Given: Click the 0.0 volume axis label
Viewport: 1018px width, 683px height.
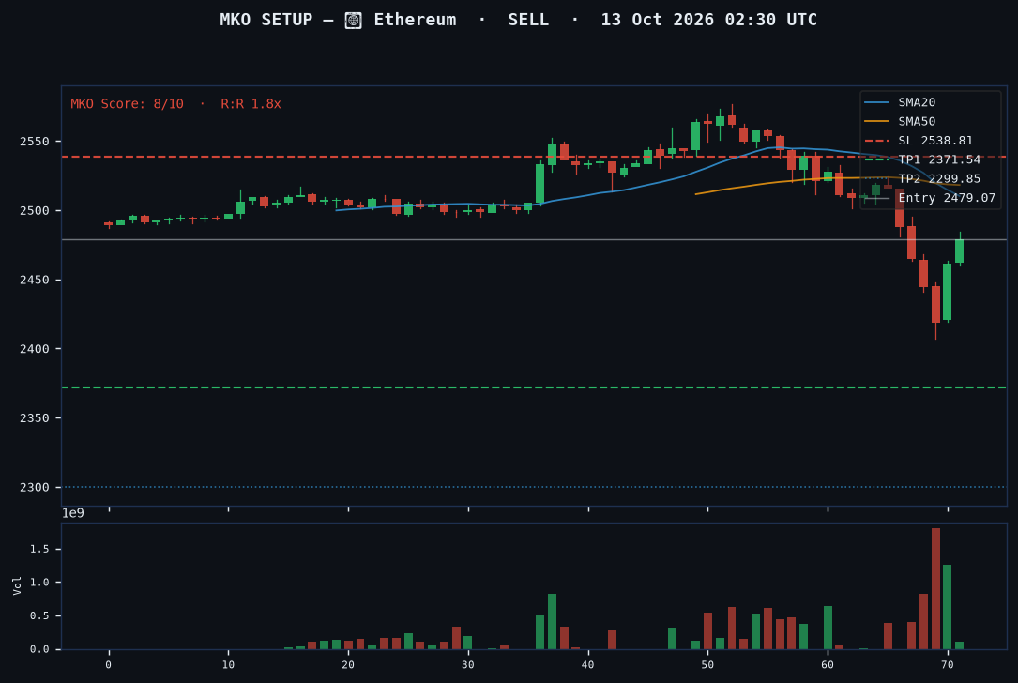Looking at the screenshot, I should click(39, 649).
